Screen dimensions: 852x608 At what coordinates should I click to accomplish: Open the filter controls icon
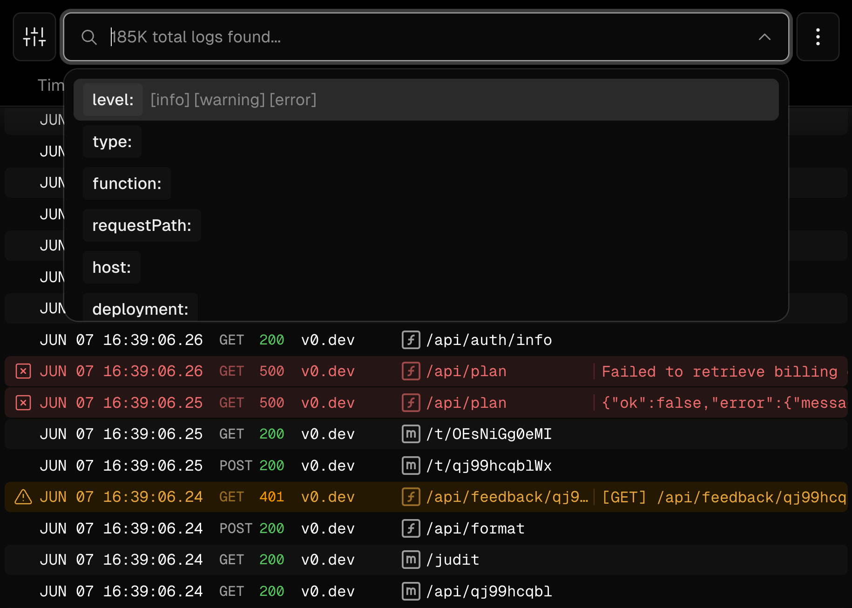(34, 37)
